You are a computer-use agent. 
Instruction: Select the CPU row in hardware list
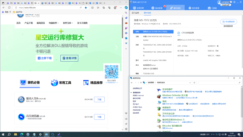coord(153,32)
